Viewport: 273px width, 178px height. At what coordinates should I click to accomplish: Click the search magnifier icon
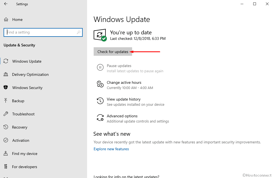coord(79,32)
